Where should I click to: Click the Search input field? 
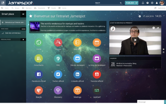[107, 3]
